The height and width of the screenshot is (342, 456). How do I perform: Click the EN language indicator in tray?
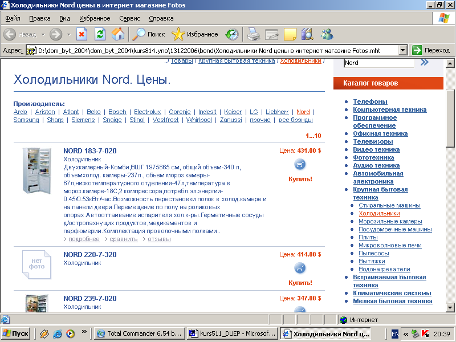click(394, 334)
